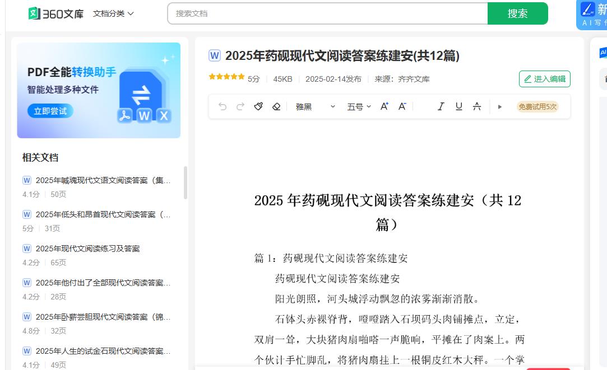Toggle italic text formatting
The image size is (607, 370).
point(441,106)
